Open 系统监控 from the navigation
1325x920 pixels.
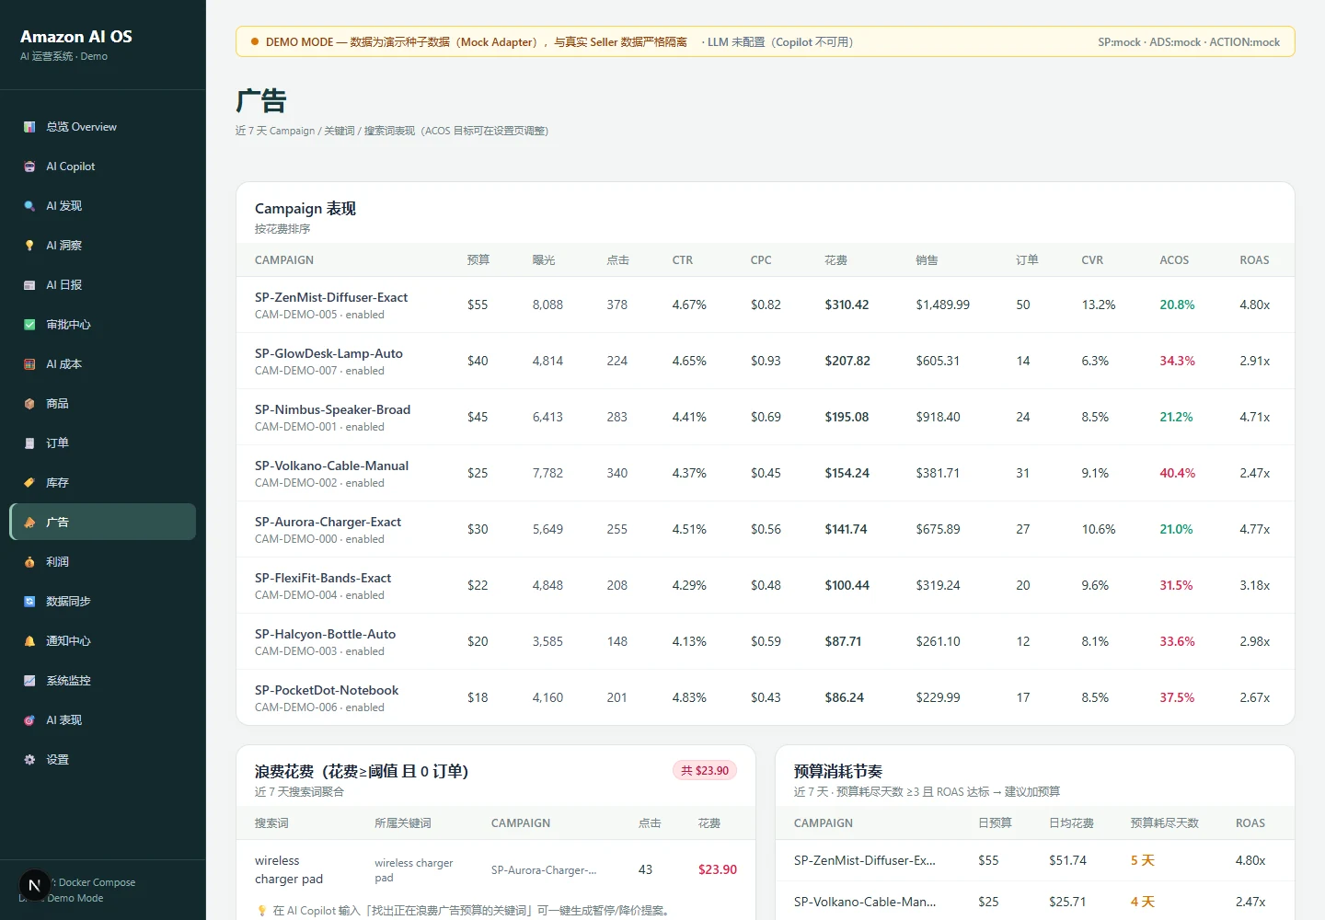pyautogui.click(x=103, y=681)
